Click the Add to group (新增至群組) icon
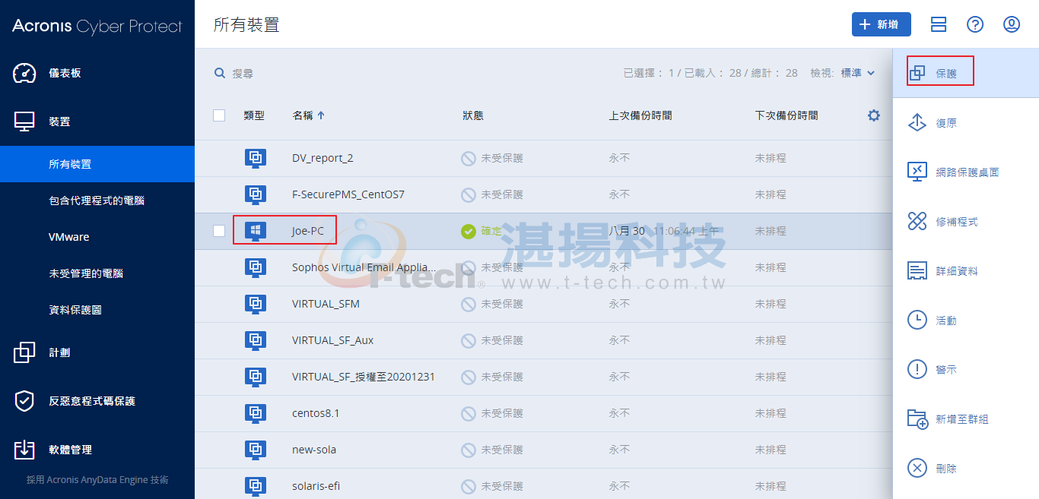The image size is (1039, 499). pos(917,419)
